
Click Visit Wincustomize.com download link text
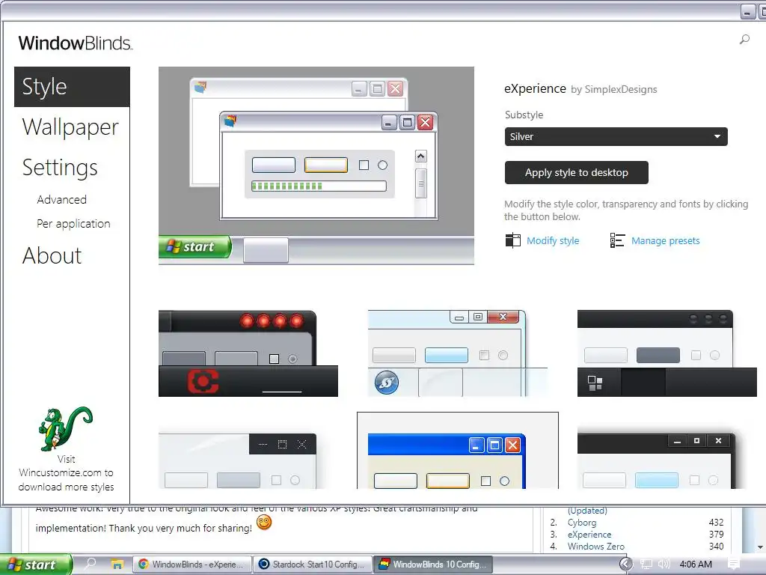[66, 473]
